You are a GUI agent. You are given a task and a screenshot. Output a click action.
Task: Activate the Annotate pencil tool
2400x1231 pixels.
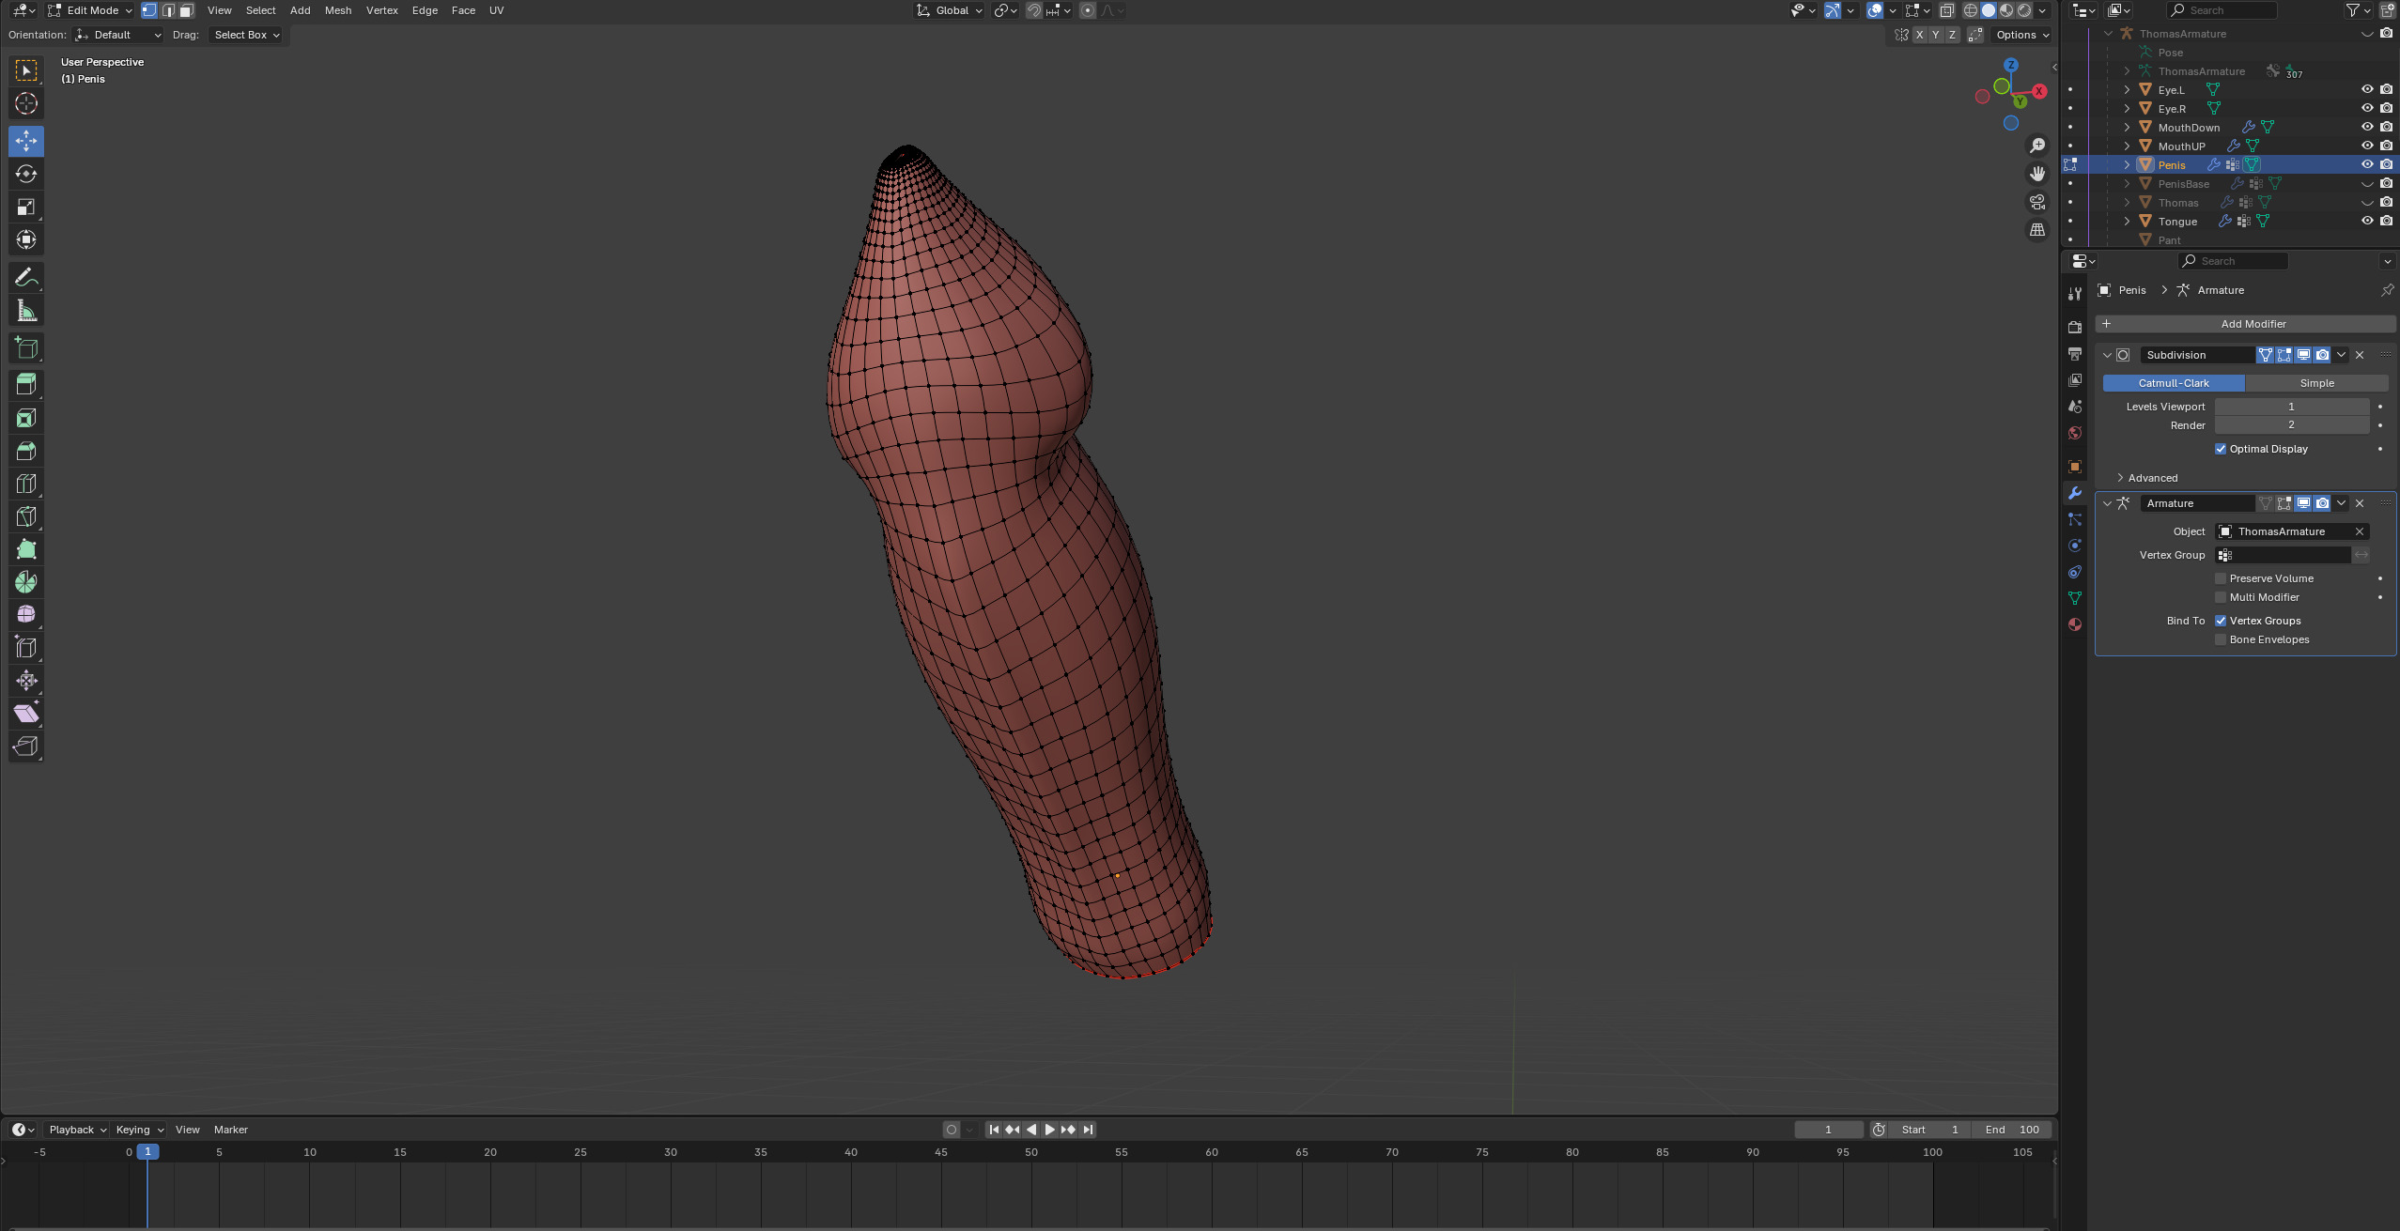(26, 278)
